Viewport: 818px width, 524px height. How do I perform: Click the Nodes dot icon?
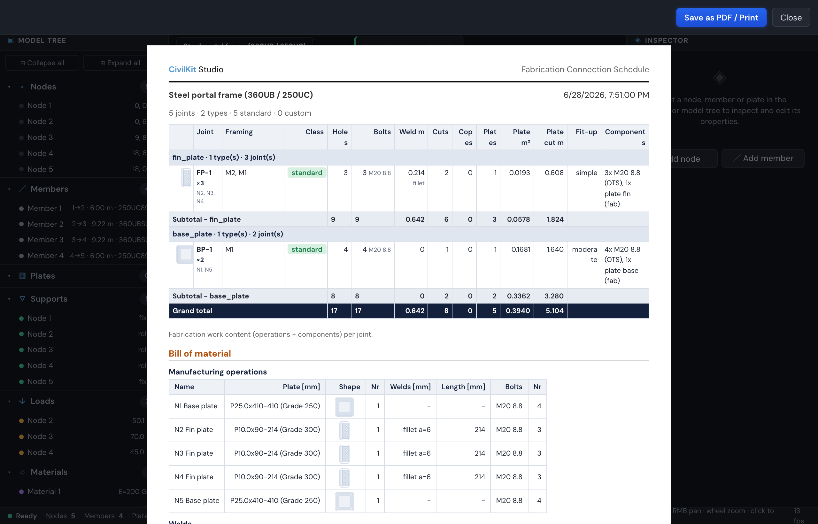[x=22, y=87]
